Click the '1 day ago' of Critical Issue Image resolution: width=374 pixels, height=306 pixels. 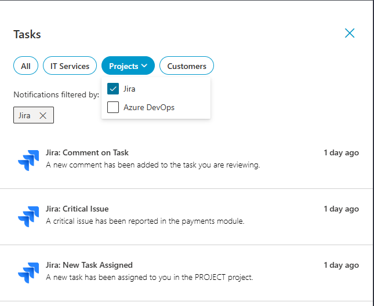(341, 209)
